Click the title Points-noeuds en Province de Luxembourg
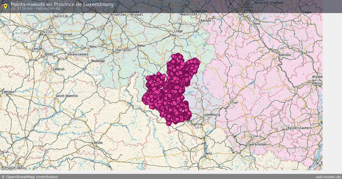This screenshot has width=342, height=179. 62,4
